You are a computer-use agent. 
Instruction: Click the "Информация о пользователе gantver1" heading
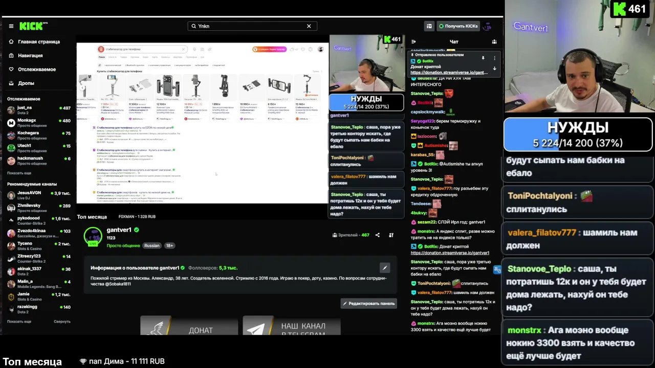[135, 268]
